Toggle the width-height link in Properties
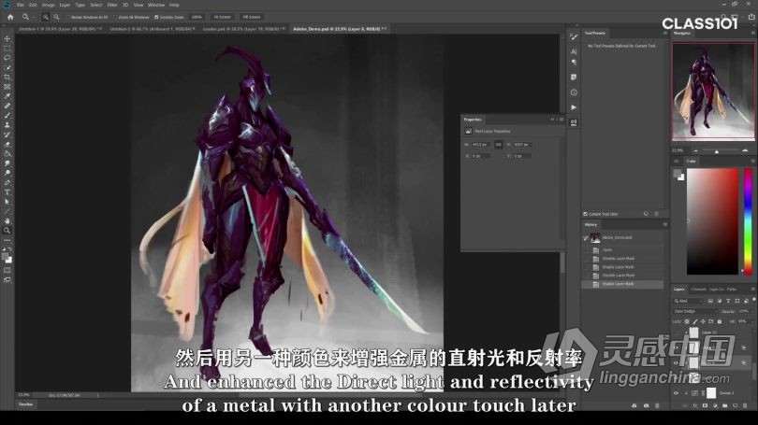The height and width of the screenshot is (425, 758). [x=499, y=144]
